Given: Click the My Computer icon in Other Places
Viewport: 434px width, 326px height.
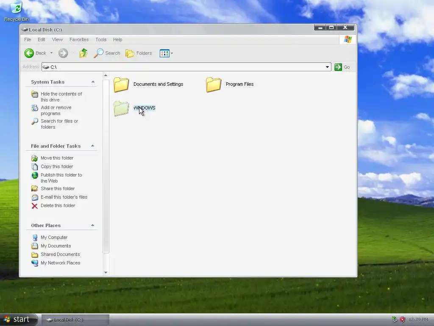Looking at the screenshot, I should 35,238.
